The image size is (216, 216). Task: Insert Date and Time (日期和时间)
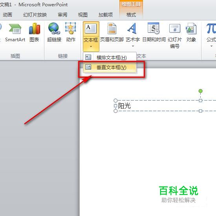(x=154, y=33)
